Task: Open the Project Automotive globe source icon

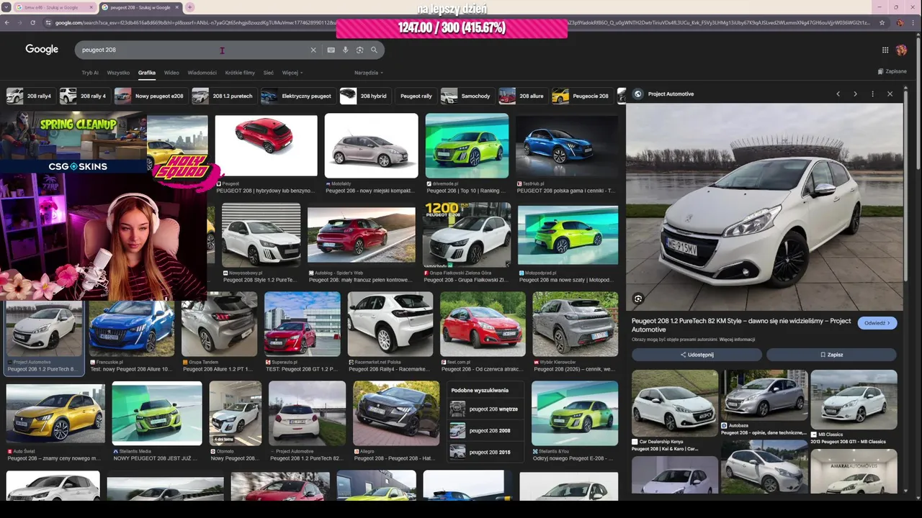Action: coord(637,94)
